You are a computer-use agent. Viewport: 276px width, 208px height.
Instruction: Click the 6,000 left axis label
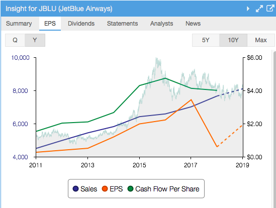[20, 124]
